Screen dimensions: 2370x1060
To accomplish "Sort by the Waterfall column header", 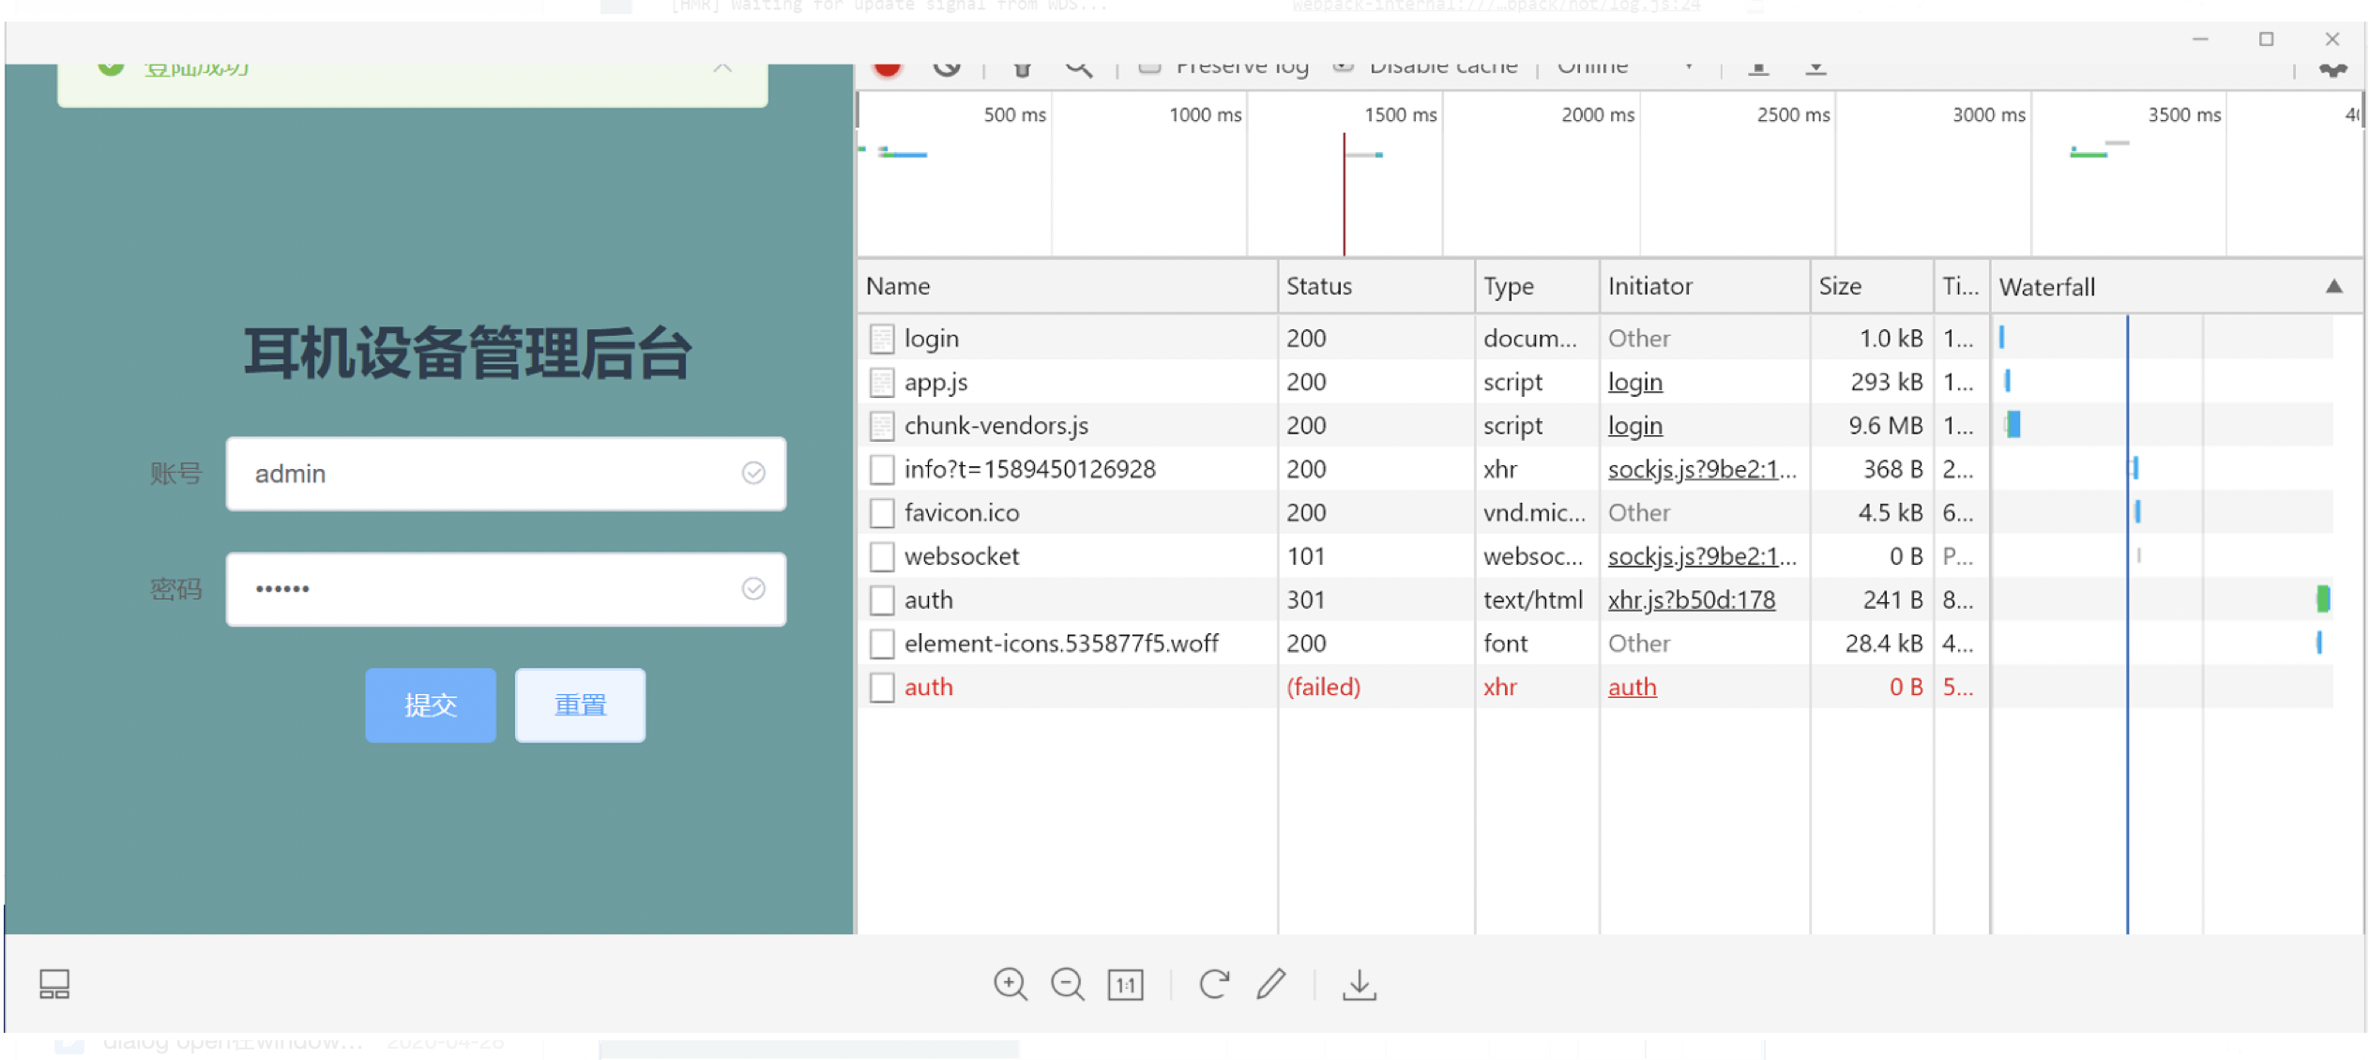I will [2177, 286].
